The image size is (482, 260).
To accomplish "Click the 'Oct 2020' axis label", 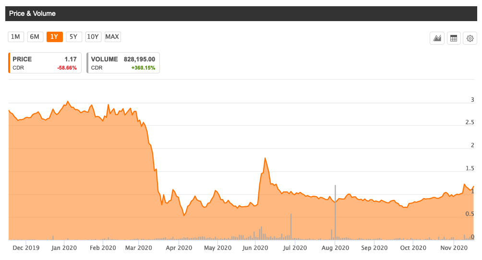I will [413, 248].
